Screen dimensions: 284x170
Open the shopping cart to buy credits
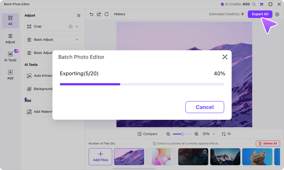point(261,4)
